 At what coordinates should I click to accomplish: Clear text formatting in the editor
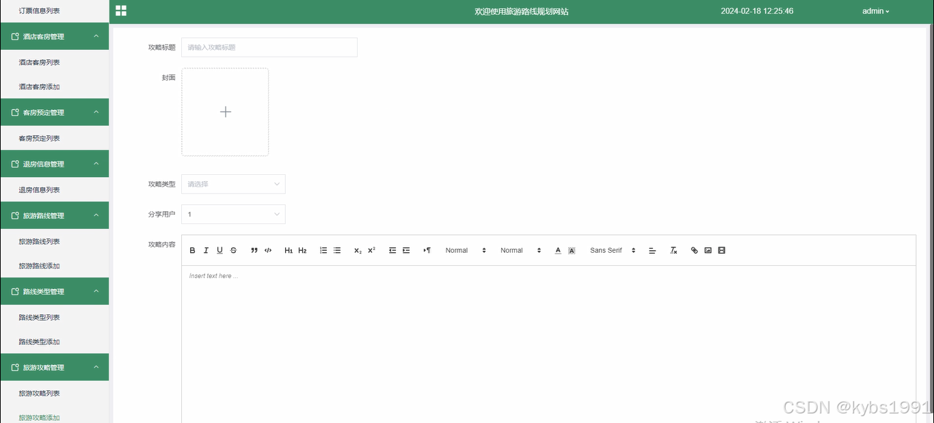tap(673, 250)
